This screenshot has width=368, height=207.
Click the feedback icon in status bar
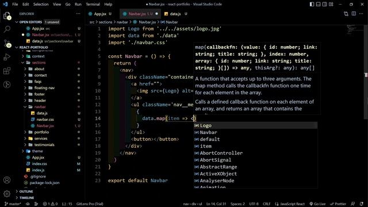point(352,204)
